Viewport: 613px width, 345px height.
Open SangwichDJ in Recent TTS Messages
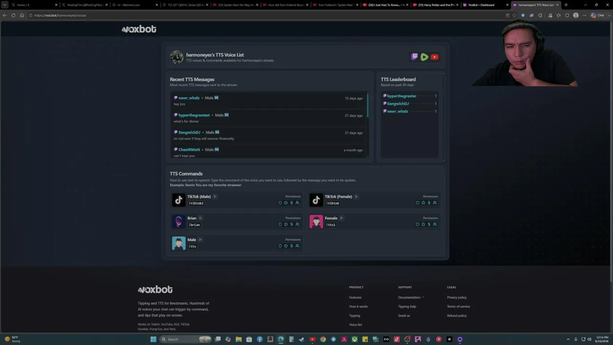189,132
